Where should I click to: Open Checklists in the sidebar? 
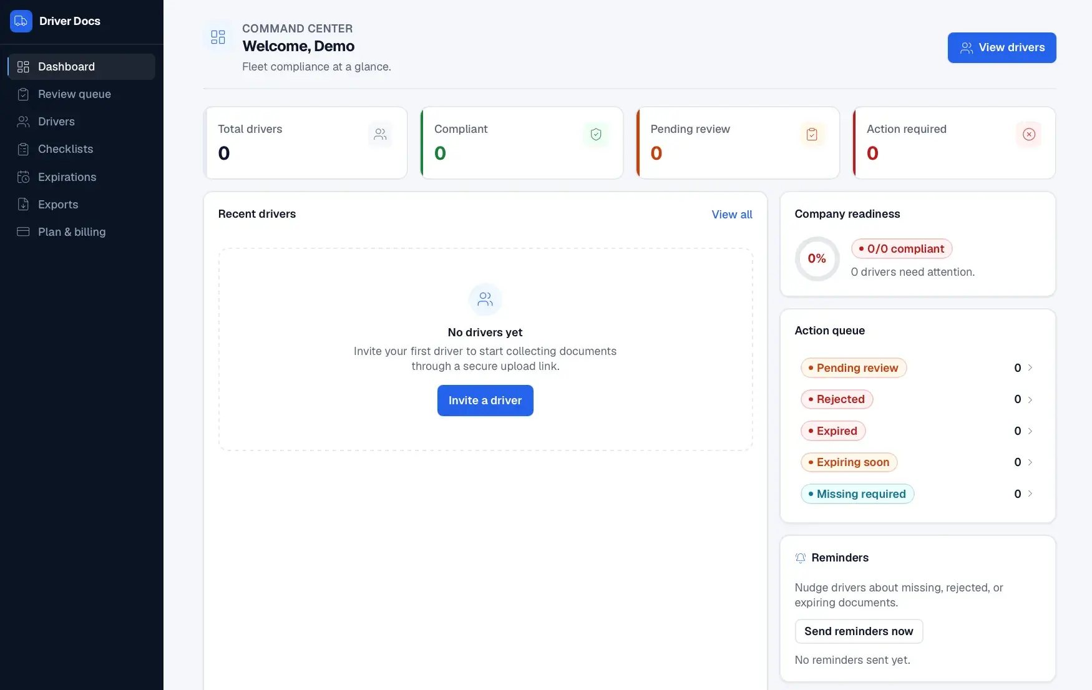tap(81, 149)
